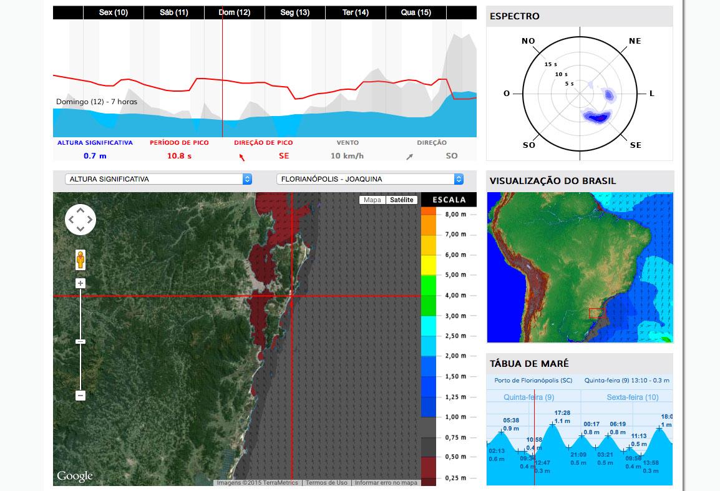Click the ALTURA SIGNIFICATIVA legend label
720x491 pixels.
(95, 143)
